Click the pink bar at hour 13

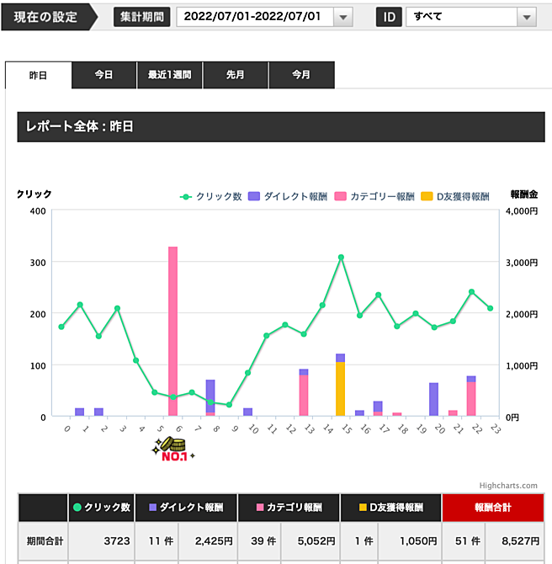(x=304, y=396)
